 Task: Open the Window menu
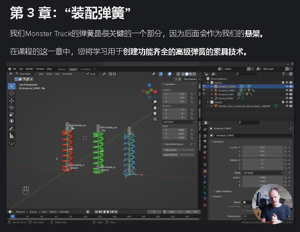(x=40, y=69)
